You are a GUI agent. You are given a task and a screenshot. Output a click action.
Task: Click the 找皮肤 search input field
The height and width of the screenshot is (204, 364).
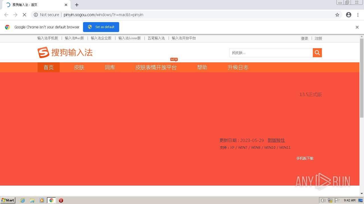tap(271, 53)
